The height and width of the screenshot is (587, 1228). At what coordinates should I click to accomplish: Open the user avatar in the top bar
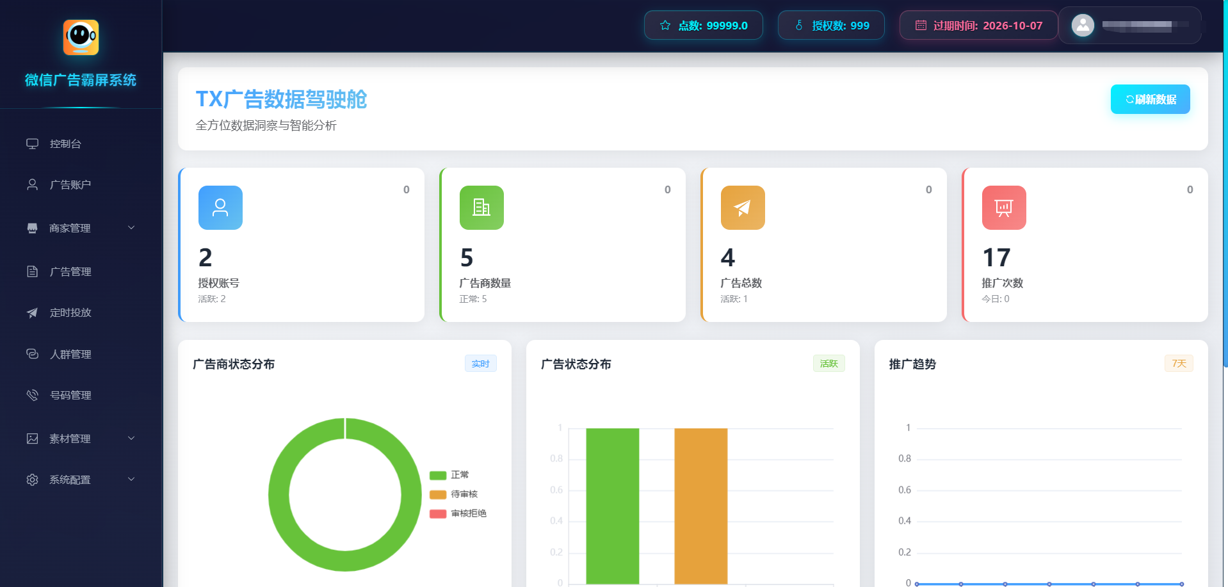pyautogui.click(x=1083, y=26)
